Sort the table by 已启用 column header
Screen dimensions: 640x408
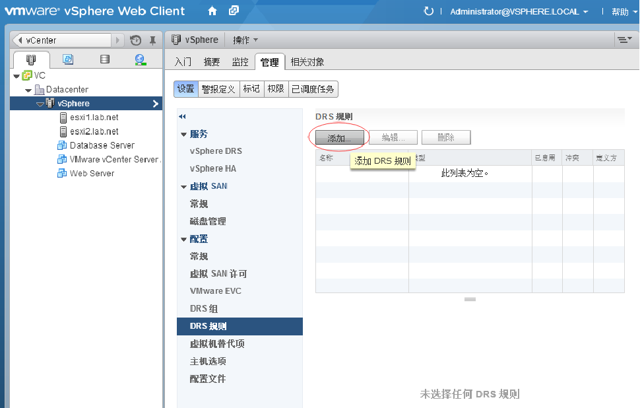(547, 158)
